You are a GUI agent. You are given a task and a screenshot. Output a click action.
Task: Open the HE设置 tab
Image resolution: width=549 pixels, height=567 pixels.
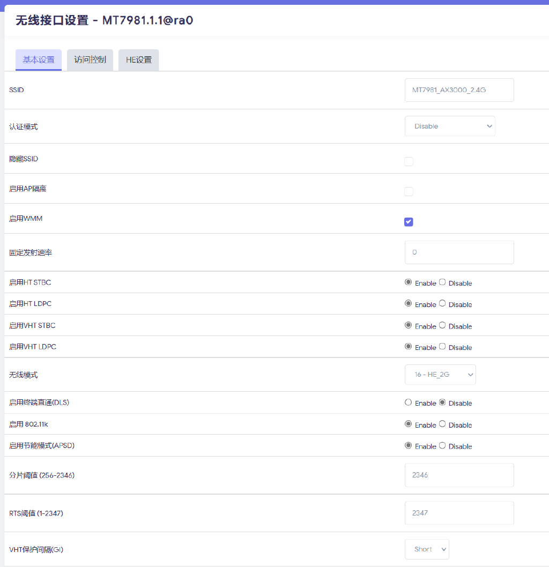click(138, 59)
